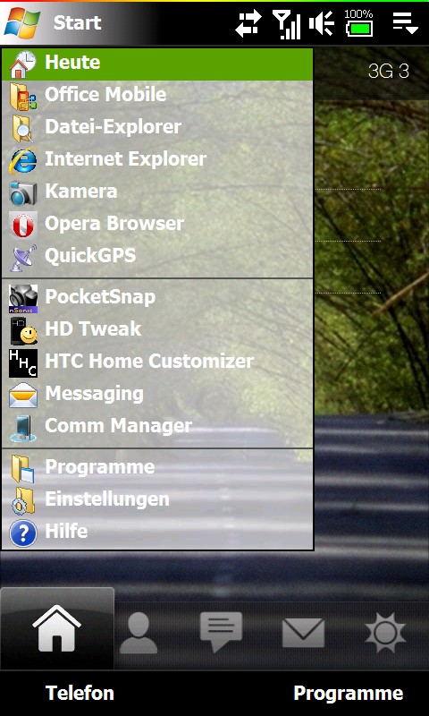
Task: Tap the QuickGPS satellite dish icon
Action: [x=24, y=257]
